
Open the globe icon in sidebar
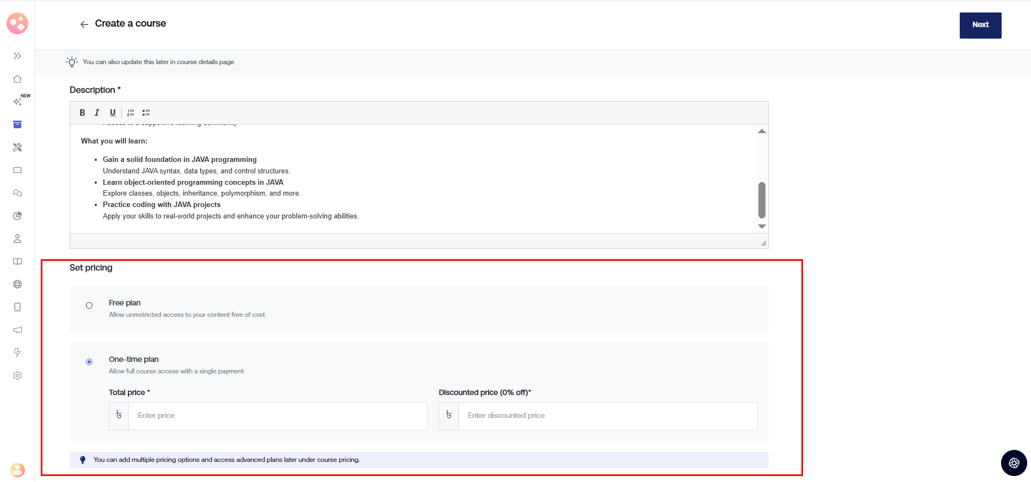(17, 284)
